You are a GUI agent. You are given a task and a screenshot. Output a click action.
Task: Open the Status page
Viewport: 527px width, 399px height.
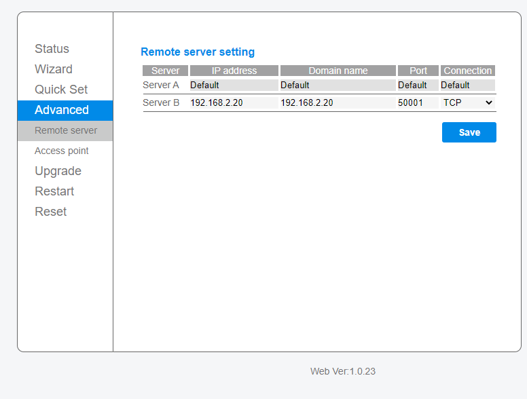tap(52, 49)
